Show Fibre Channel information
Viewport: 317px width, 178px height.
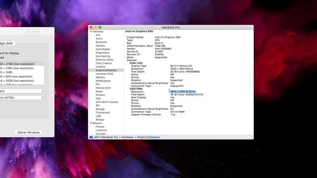coord(104,63)
